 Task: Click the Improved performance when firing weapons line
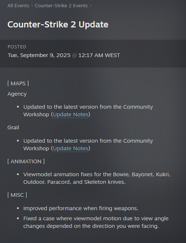click(x=81, y=208)
